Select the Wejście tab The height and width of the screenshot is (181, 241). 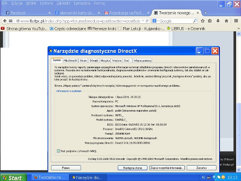[117, 60]
